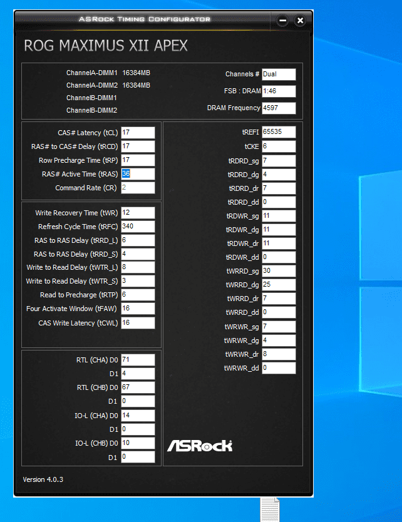Click the tRDRD_dg input field
The height and width of the screenshot is (522, 402).
279,175
